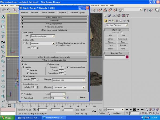Select the Geometry category icon
160x120 pixels.
coord(106,21)
